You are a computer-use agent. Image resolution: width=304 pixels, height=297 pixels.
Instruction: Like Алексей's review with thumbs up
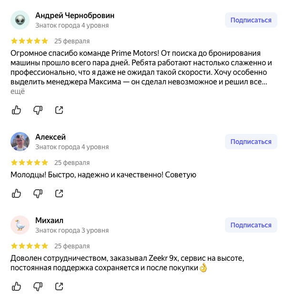[x=17, y=194]
